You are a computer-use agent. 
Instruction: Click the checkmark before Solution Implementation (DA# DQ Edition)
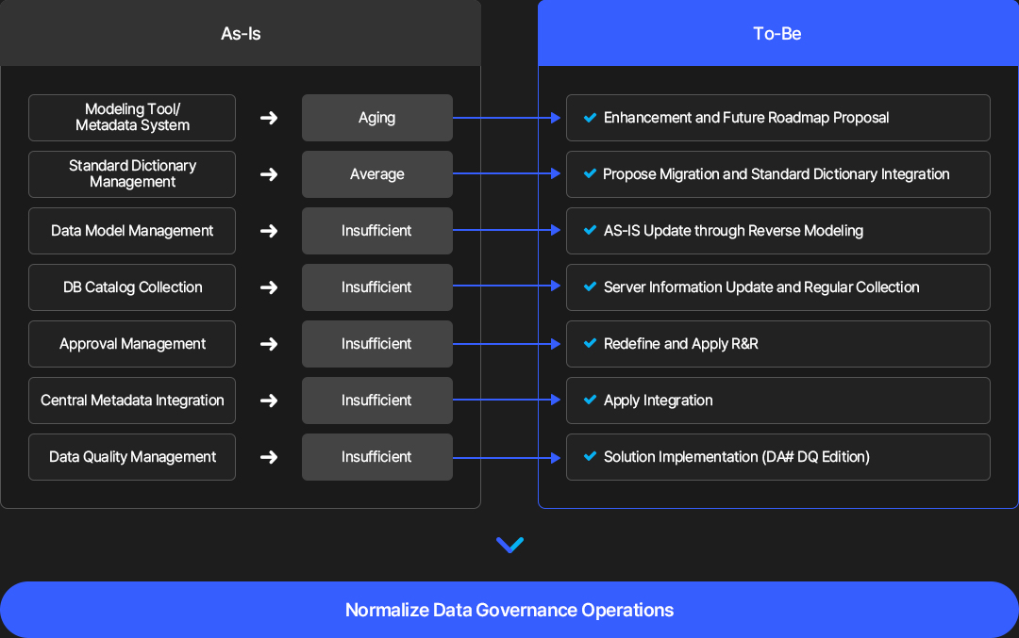pos(590,456)
